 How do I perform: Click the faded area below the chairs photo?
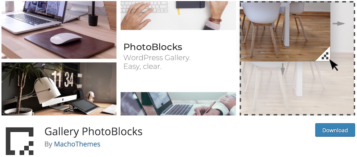[x=296, y=89]
